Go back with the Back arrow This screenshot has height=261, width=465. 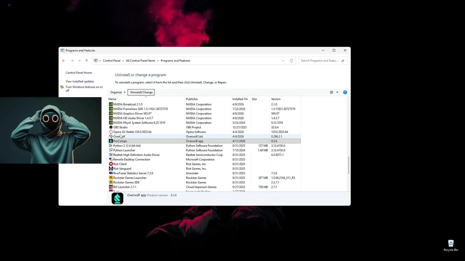[x=64, y=61]
